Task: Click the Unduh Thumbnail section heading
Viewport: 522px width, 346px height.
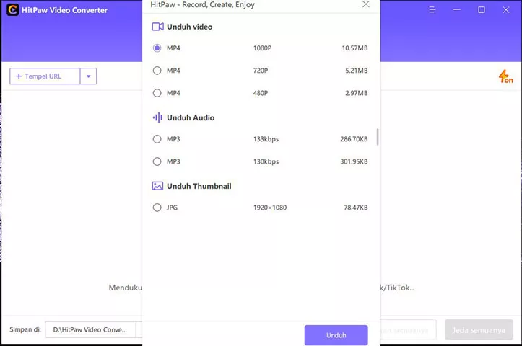Action: tap(199, 186)
